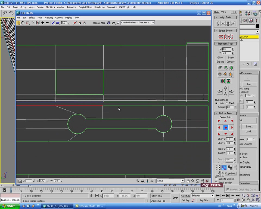
Task: Activate Pan hand tool in Edit UVWs
Action: 188,181
